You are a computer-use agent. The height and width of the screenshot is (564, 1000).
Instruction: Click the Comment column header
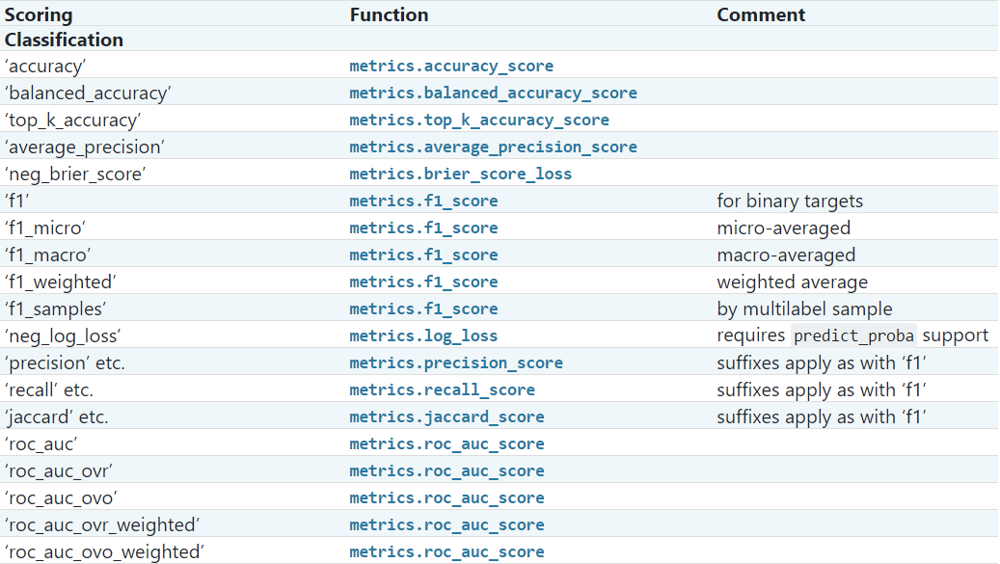click(761, 14)
